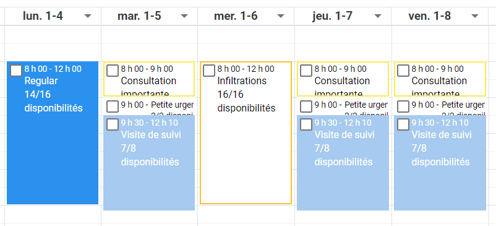The height and width of the screenshot is (226, 496).
Task: Select Thursday's 9 h 00 Petite urgence checkbox
Action: click(306, 106)
